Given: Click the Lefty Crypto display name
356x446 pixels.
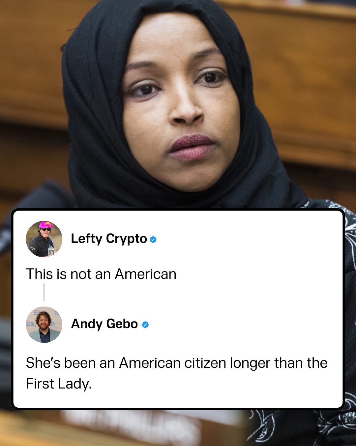Looking at the screenshot, I should tap(109, 239).
